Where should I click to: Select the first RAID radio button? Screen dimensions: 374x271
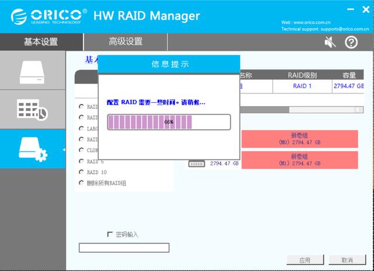(81, 106)
